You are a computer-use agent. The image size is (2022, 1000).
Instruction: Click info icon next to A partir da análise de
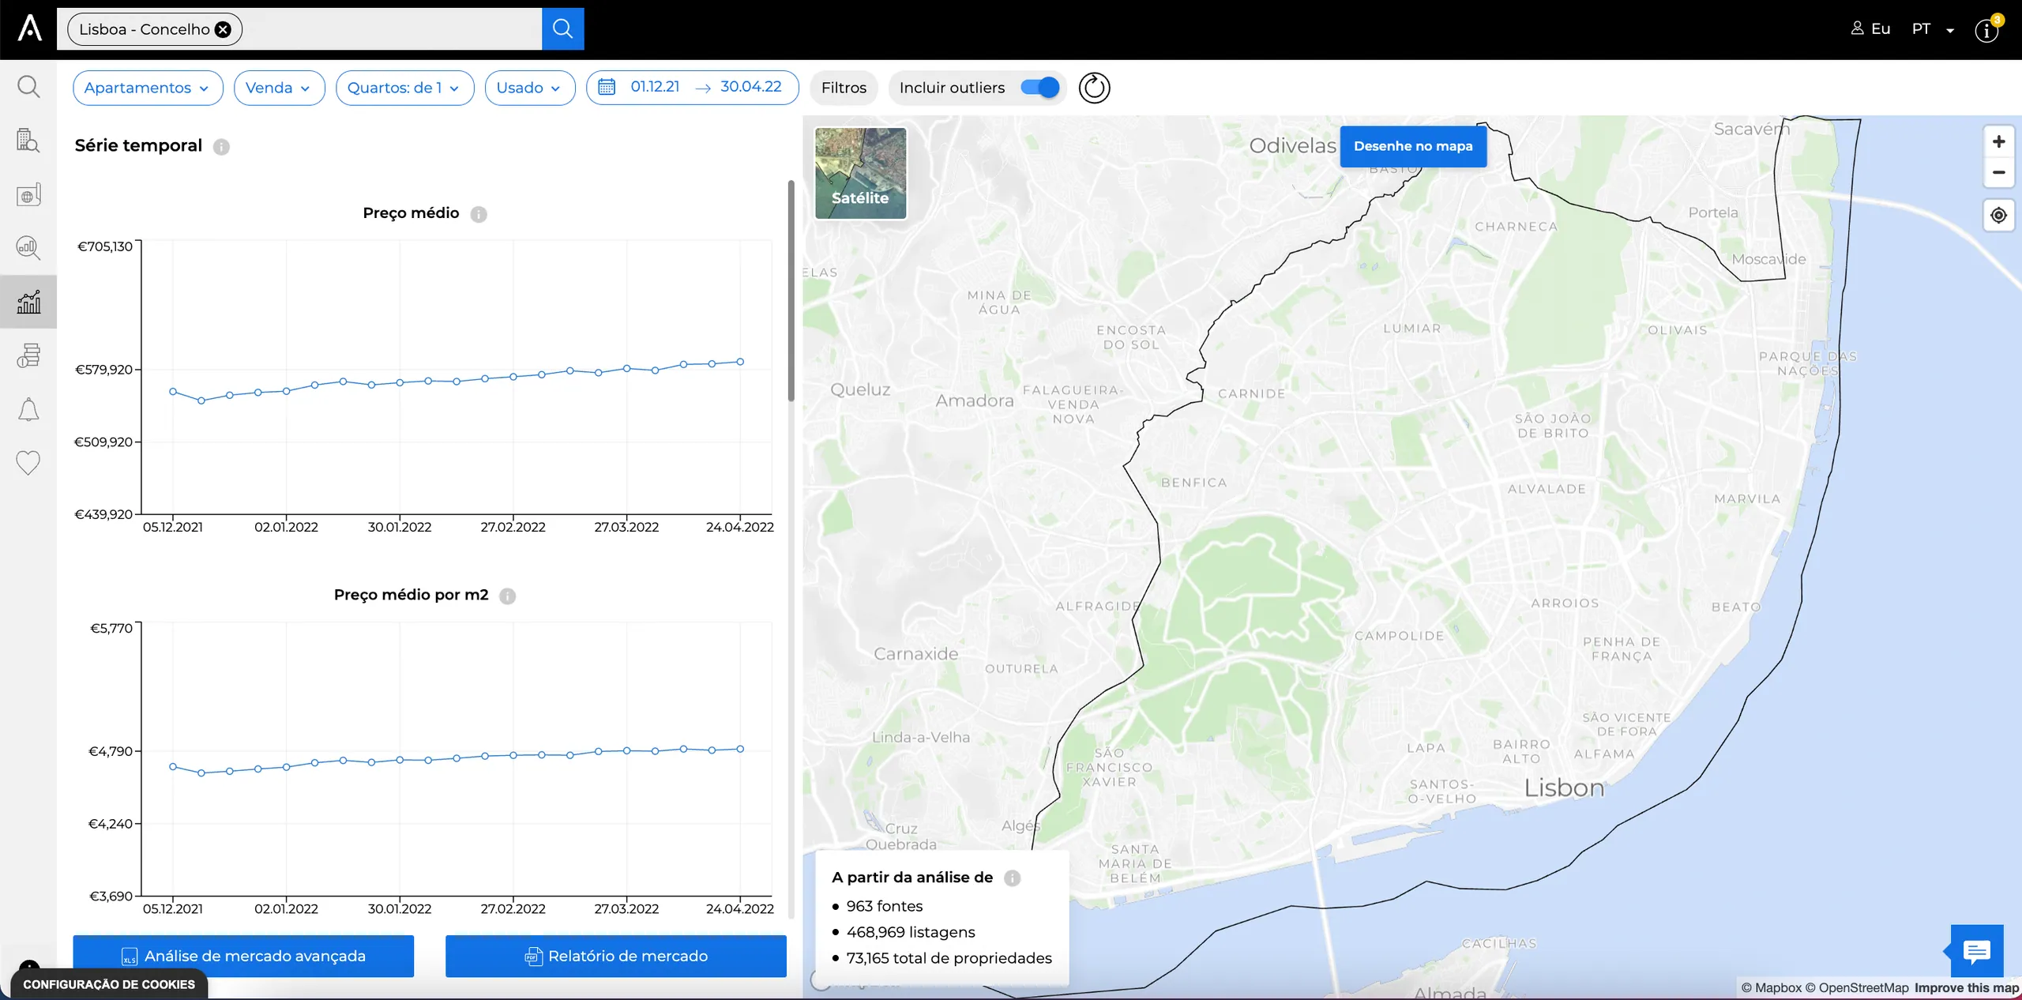click(1012, 878)
